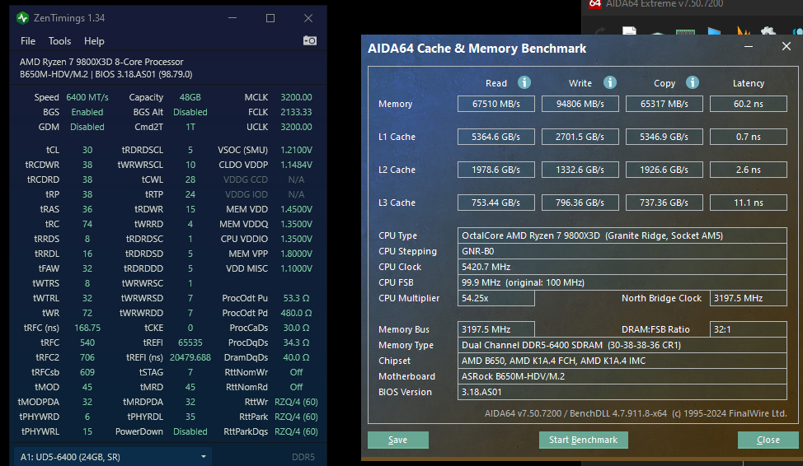Click the Speed value 6400 MT/s

(x=87, y=97)
